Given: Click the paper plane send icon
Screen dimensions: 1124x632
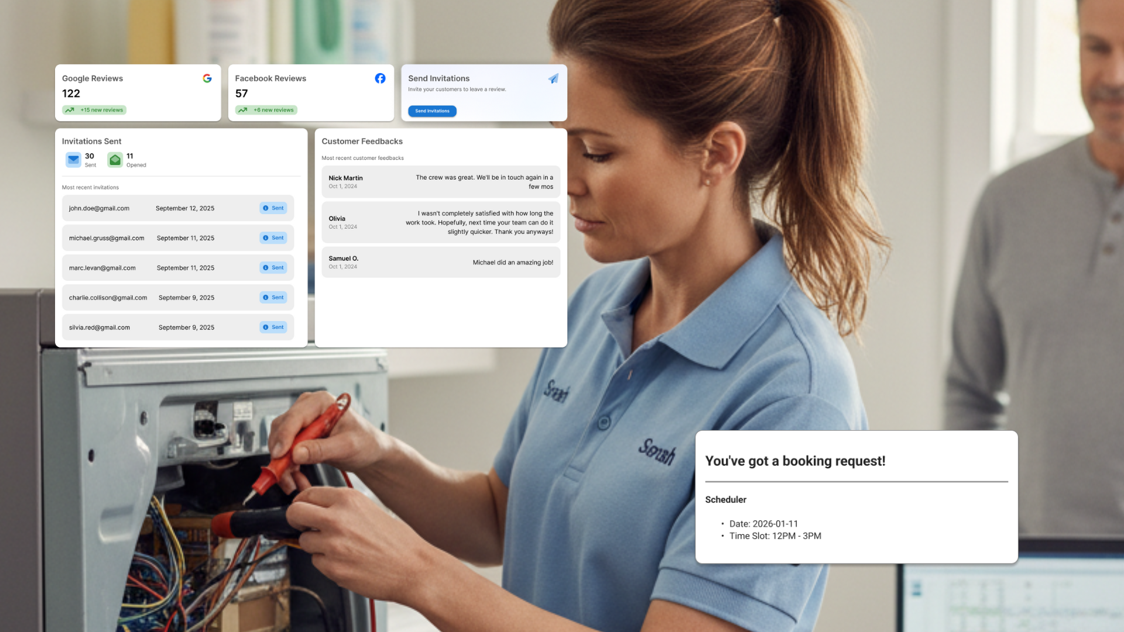Looking at the screenshot, I should tap(553, 78).
